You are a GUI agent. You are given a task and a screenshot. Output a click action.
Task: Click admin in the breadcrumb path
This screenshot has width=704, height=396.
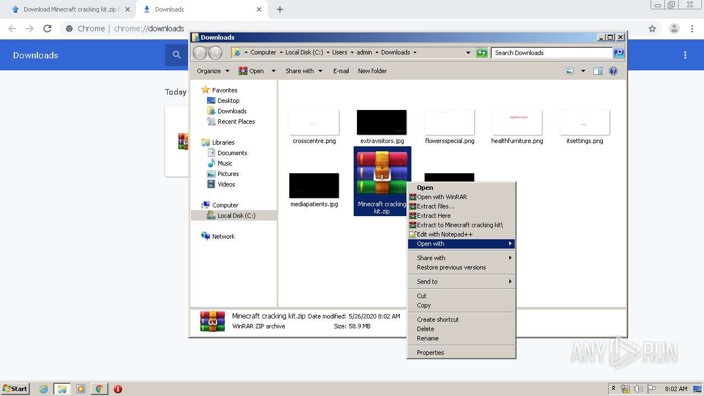364,52
